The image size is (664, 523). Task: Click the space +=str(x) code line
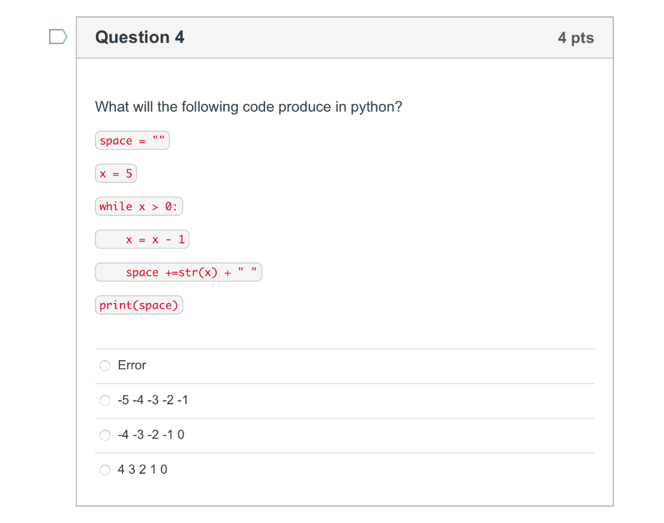tap(178, 272)
